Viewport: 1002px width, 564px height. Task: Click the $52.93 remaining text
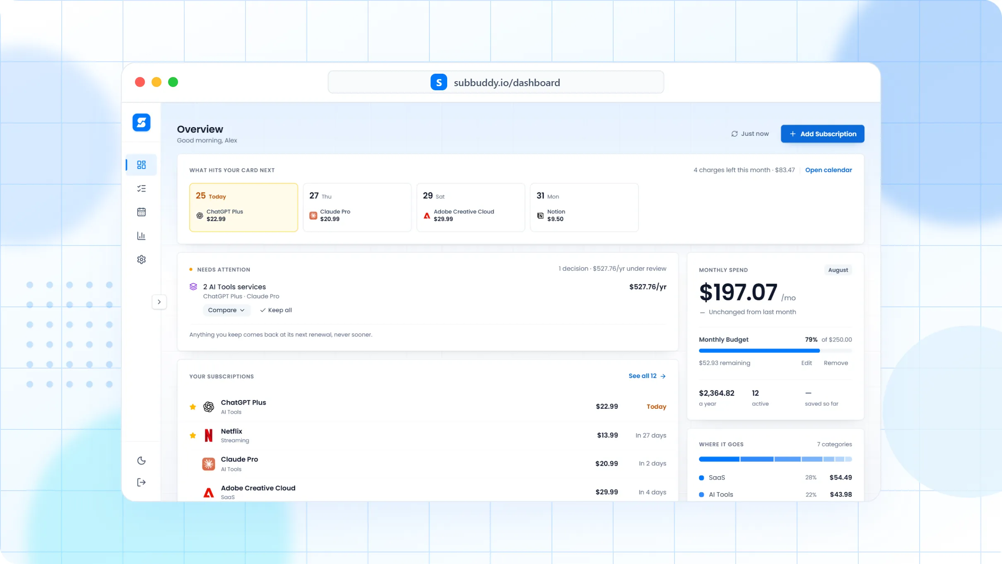tap(725, 363)
